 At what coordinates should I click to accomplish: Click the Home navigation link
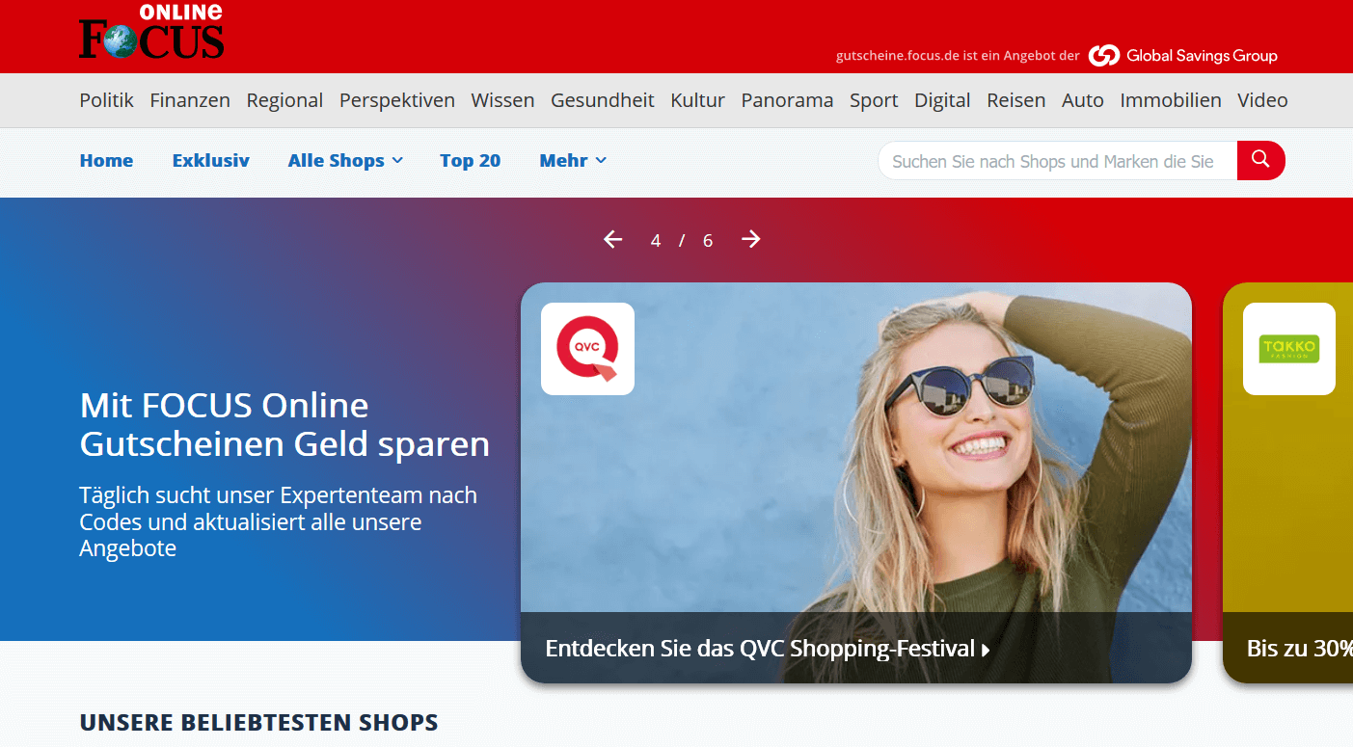pyautogui.click(x=106, y=161)
